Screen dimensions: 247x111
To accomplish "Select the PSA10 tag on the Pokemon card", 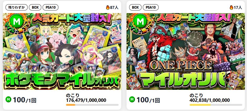I will [51, 7].
